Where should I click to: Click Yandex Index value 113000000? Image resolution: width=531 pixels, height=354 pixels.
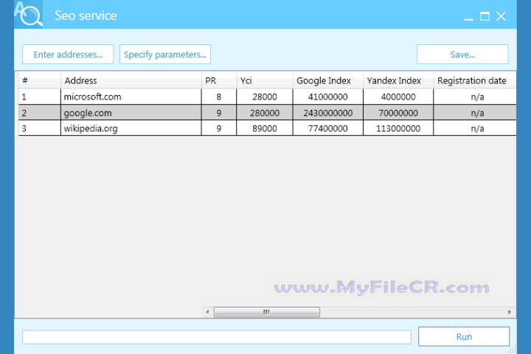point(398,128)
